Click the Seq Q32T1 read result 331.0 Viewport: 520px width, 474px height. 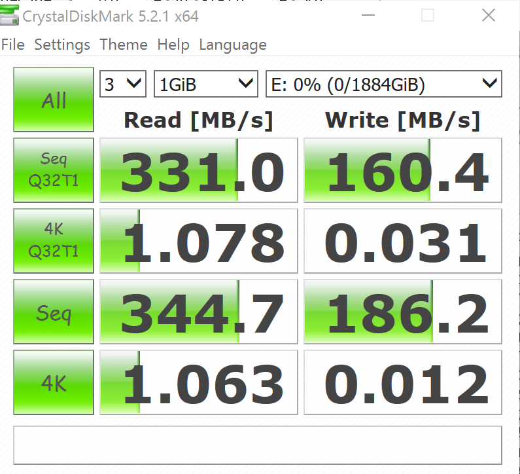click(x=199, y=170)
